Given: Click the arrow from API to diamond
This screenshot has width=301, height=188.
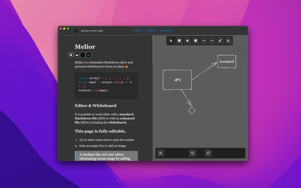Looking at the screenshot, I should coord(186,98).
